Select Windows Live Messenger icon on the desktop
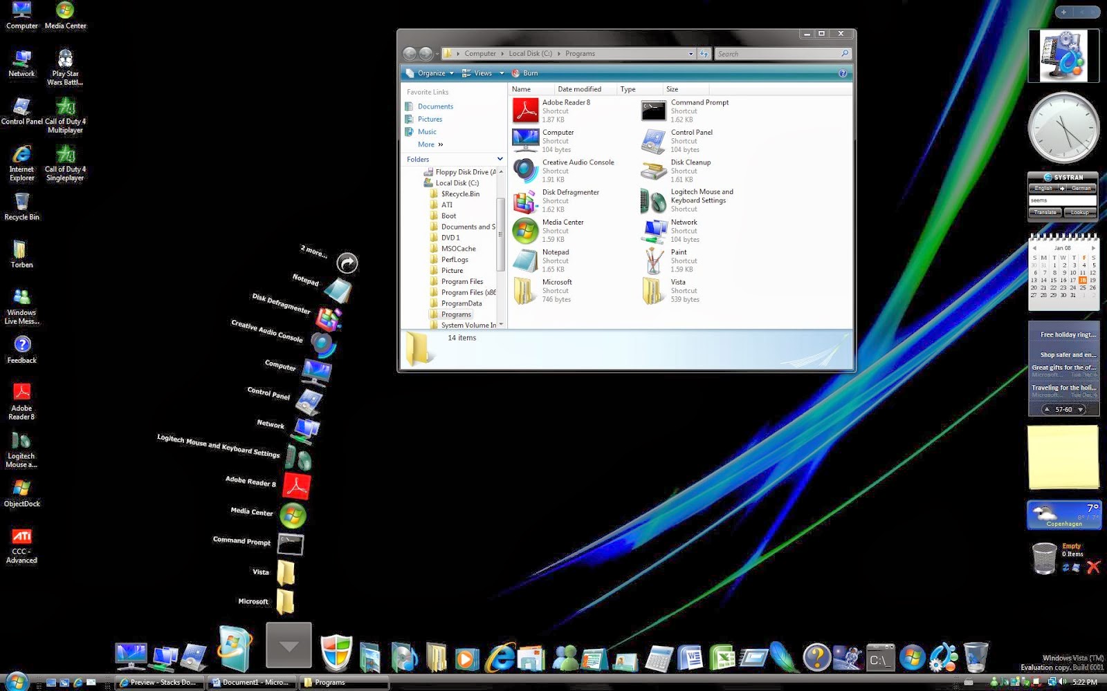This screenshot has height=691, width=1107. [x=21, y=305]
